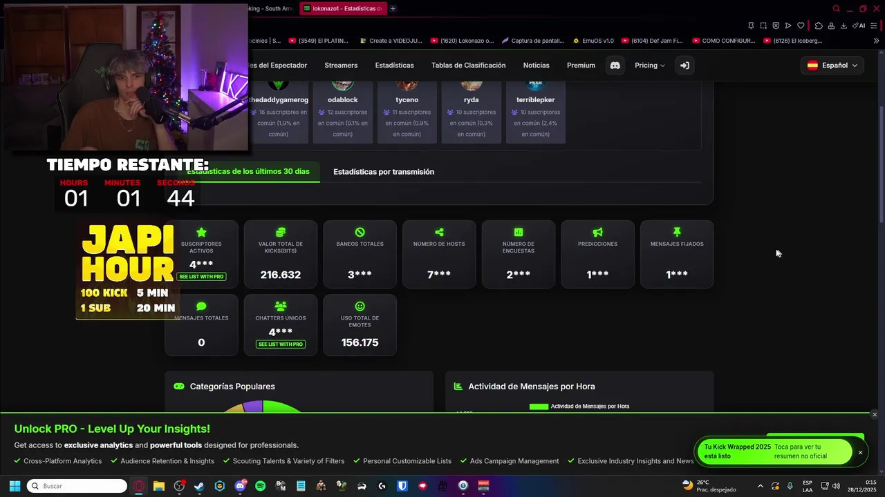Expand bookmarks bar overflow chevron
This screenshot has width=885, height=497.
pyautogui.click(x=877, y=41)
